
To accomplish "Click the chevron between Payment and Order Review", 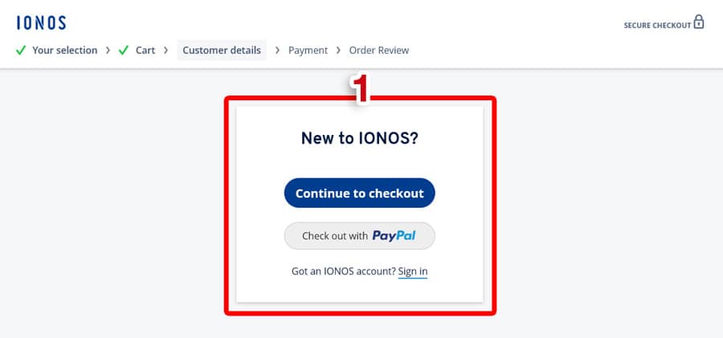I will [338, 51].
